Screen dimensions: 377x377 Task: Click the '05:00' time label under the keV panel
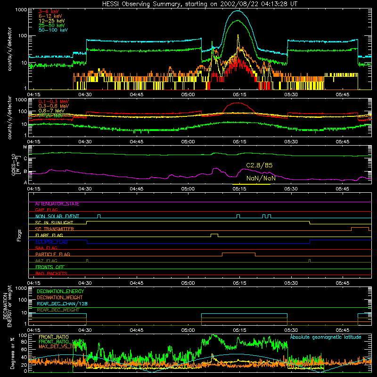tap(188, 95)
